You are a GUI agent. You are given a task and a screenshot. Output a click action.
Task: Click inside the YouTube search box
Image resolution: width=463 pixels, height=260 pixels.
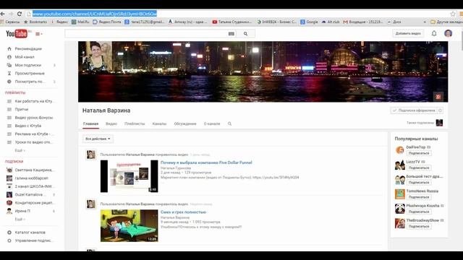[146, 34]
